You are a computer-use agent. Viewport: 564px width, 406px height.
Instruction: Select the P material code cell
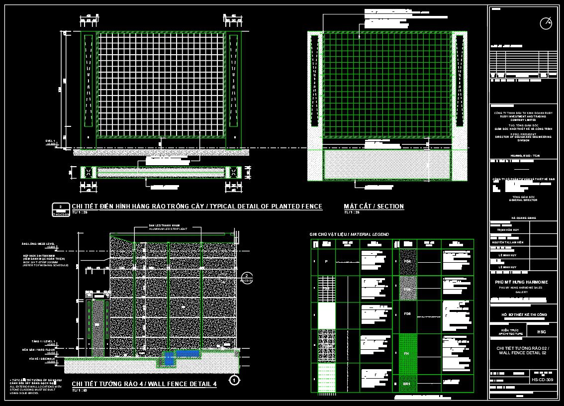tap(326, 262)
